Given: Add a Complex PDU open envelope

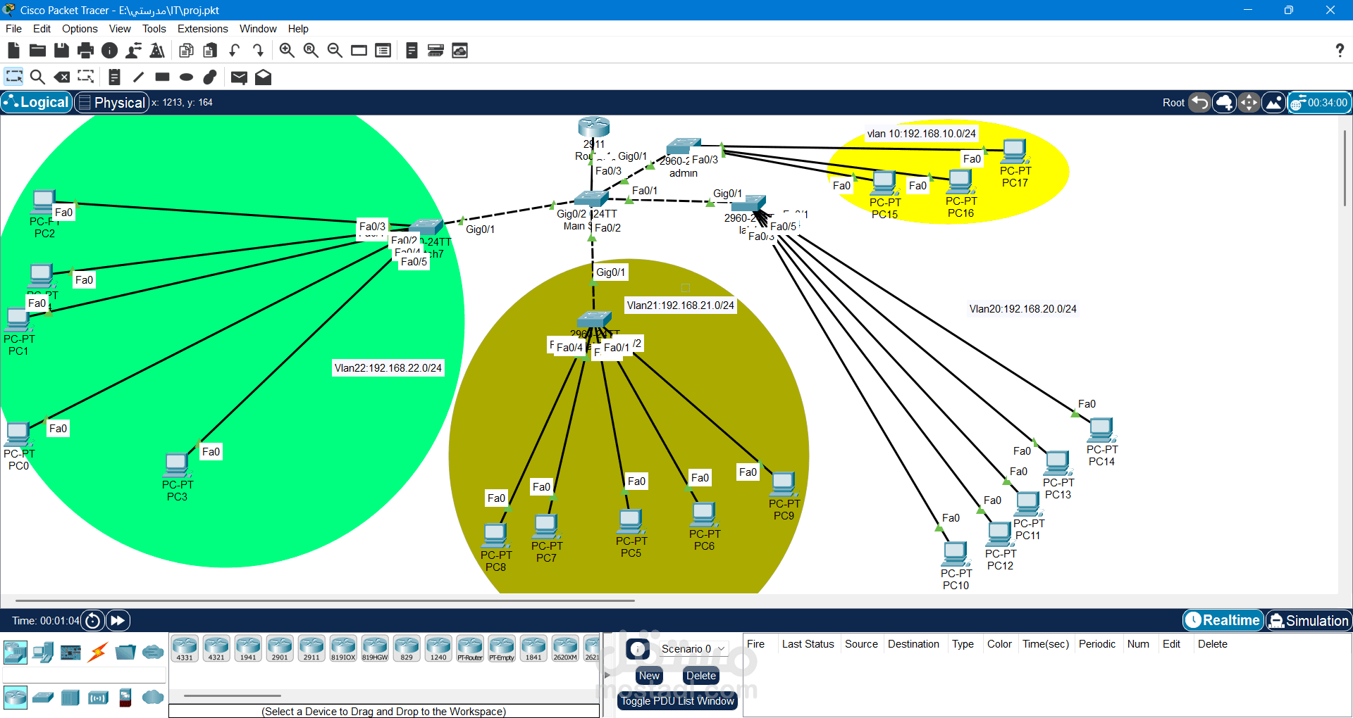Looking at the screenshot, I should click(x=263, y=77).
